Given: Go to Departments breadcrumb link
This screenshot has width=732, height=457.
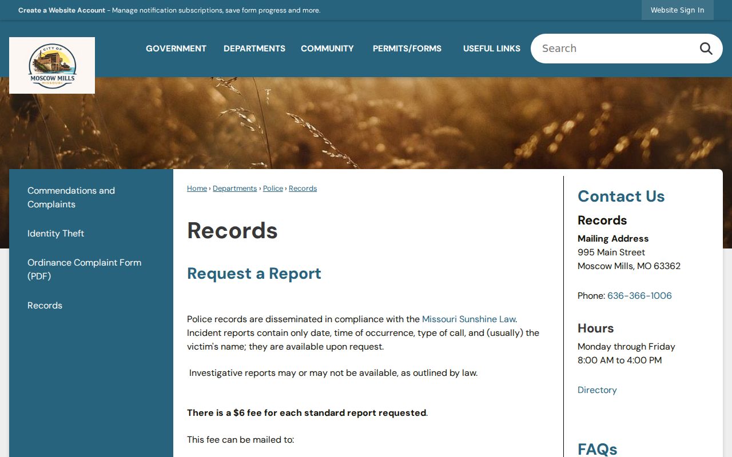Looking at the screenshot, I should click(x=234, y=189).
